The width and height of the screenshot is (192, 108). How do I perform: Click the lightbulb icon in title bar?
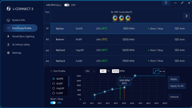(x=166, y=3)
